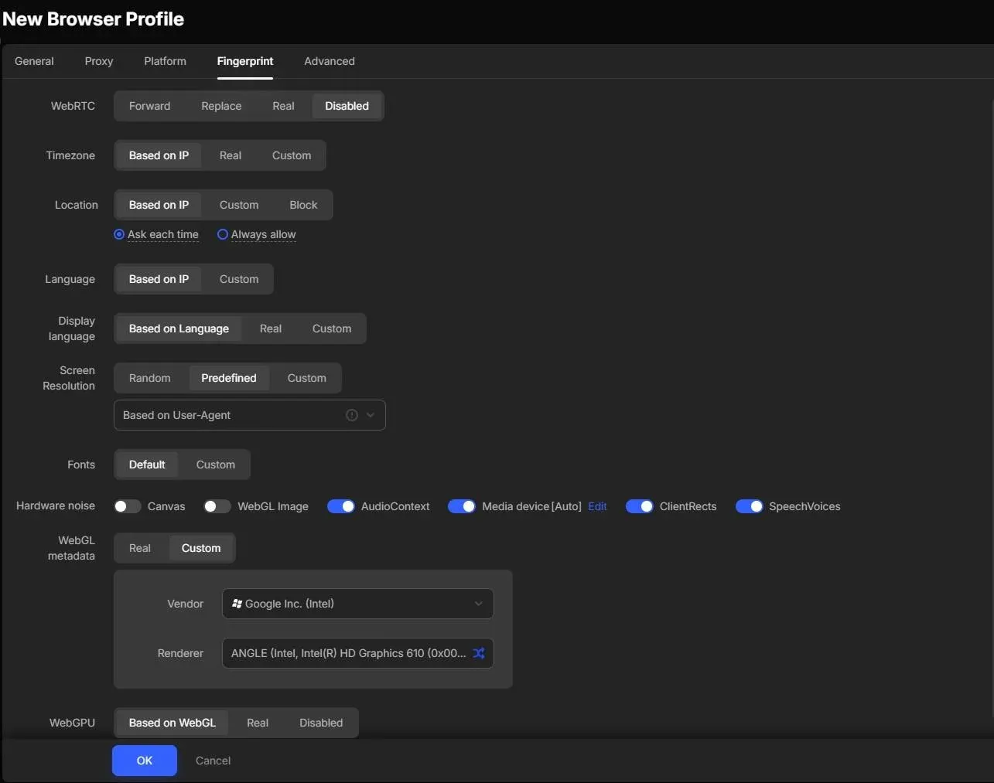The width and height of the screenshot is (994, 783).
Task: Set WebRTC to Forward
Action: (x=149, y=106)
